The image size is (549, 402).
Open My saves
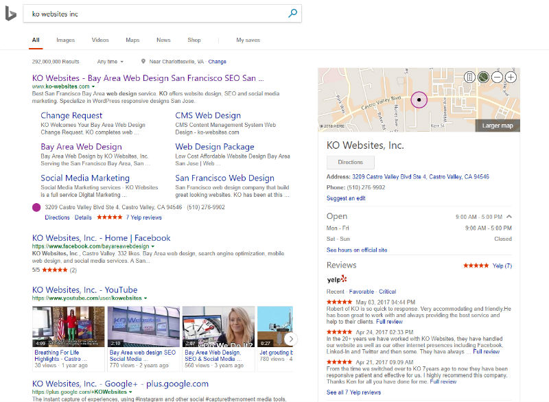(x=248, y=40)
